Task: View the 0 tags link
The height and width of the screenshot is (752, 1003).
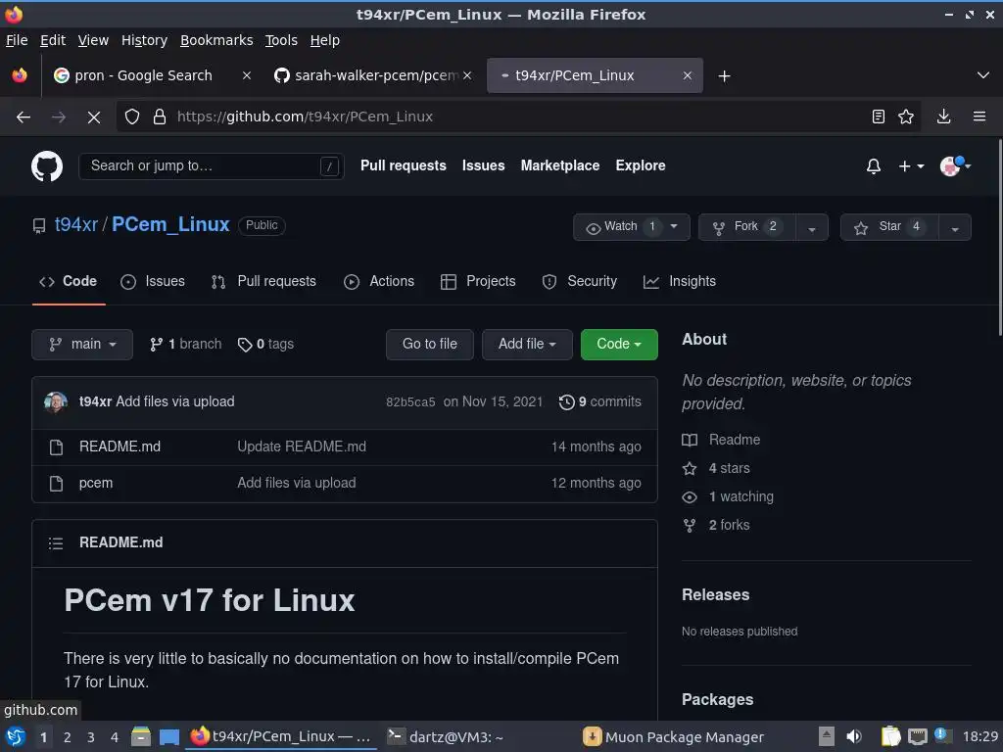Action: tap(265, 344)
